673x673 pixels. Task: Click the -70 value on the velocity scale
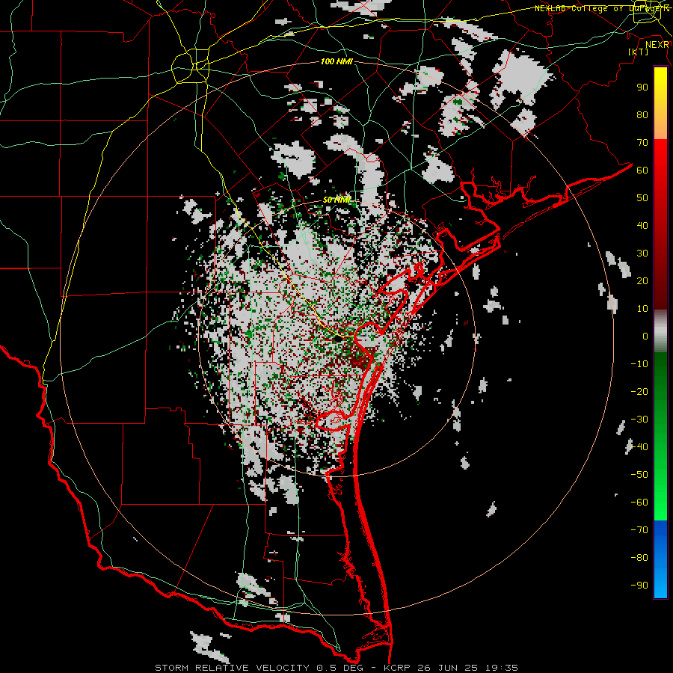[639, 530]
